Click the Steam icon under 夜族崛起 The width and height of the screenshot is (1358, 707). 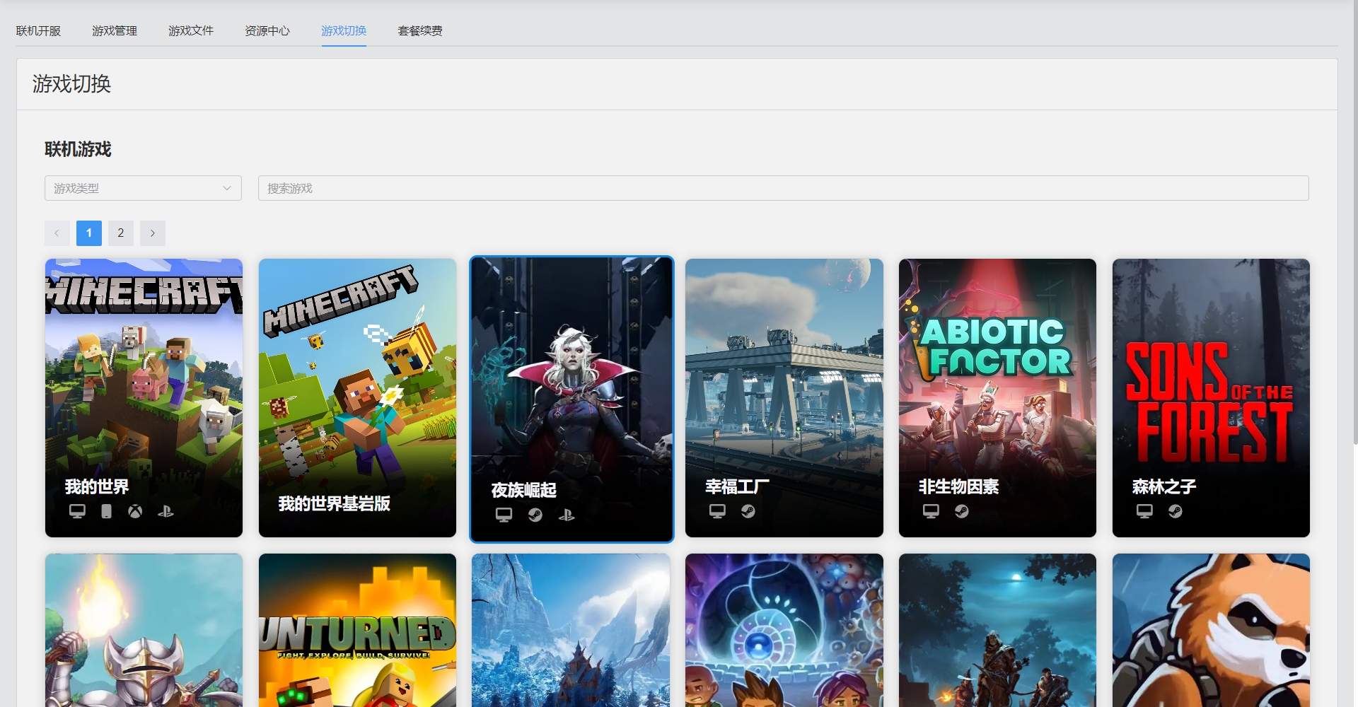pyautogui.click(x=535, y=515)
